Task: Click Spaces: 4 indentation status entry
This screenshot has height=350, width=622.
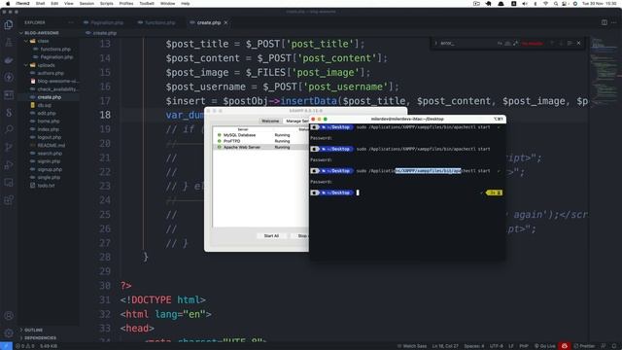Action: click(473, 346)
